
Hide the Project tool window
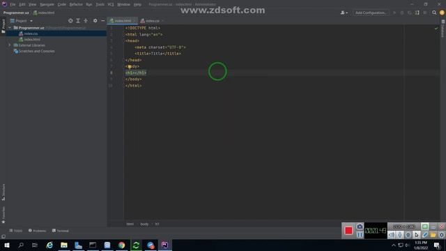(x=102, y=21)
